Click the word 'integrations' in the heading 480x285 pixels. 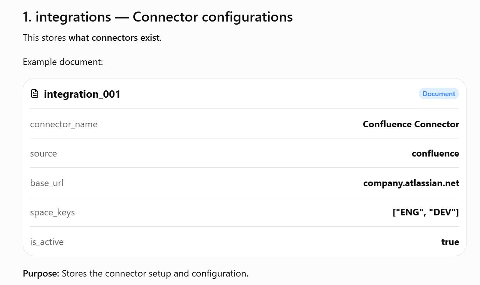point(73,17)
